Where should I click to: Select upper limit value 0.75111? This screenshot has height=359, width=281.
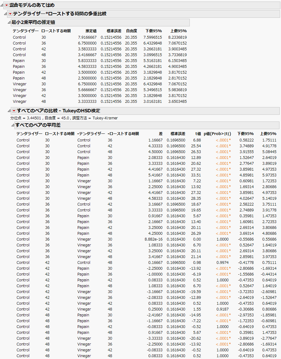[269, 263]
